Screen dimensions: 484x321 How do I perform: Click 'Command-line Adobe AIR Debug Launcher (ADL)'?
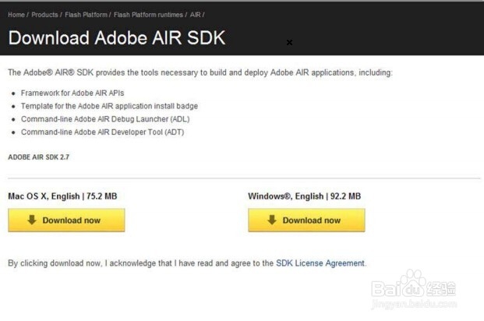click(x=105, y=119)
